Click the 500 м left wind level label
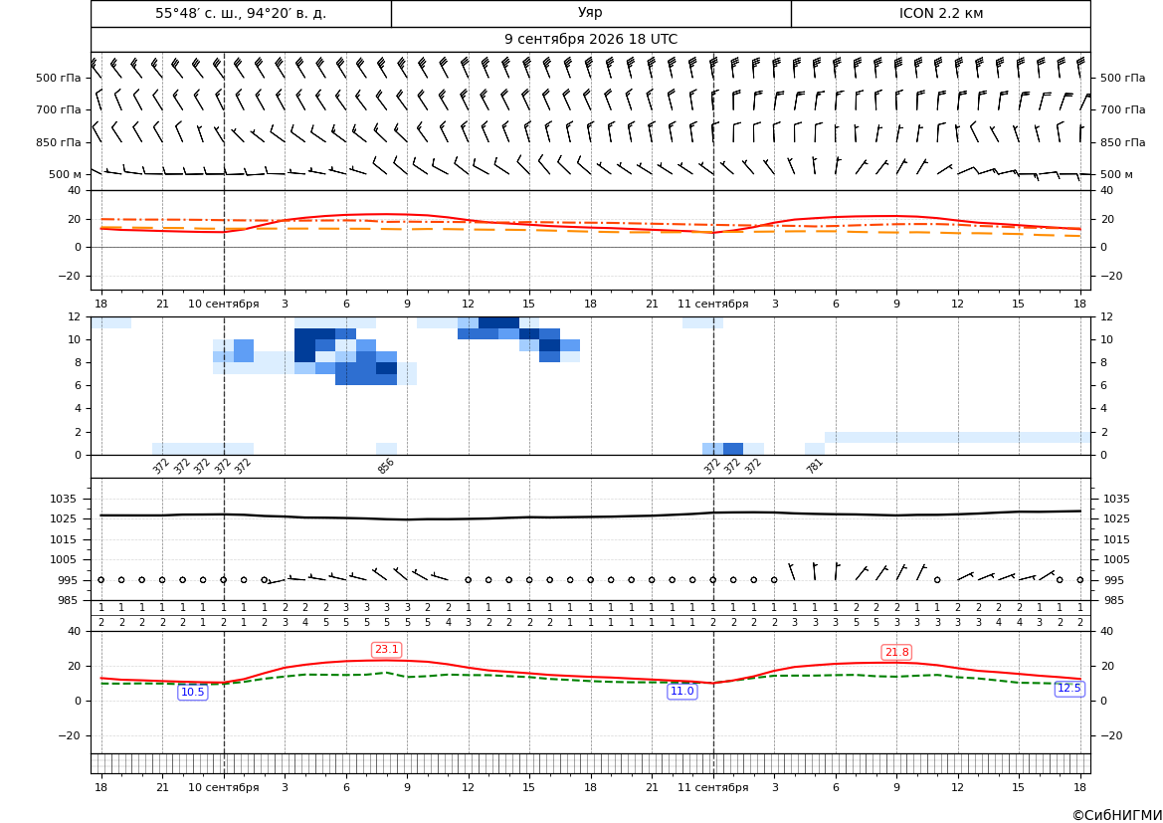The image size is (1163, 823). 65,174
